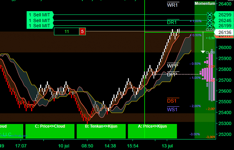
Task: Click the 26199 order price tag
Action: 224,26
